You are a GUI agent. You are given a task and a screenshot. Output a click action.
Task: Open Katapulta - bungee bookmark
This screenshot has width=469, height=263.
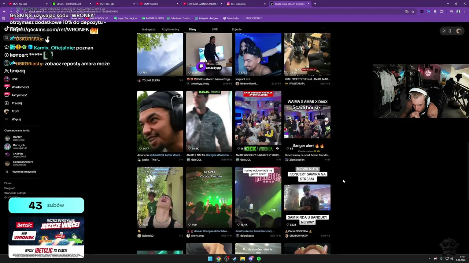tap(207, 18)
